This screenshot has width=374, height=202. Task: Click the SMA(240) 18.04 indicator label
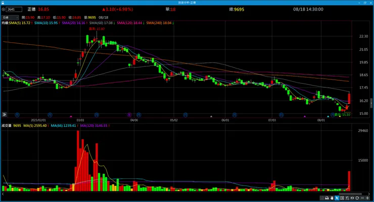159,23
